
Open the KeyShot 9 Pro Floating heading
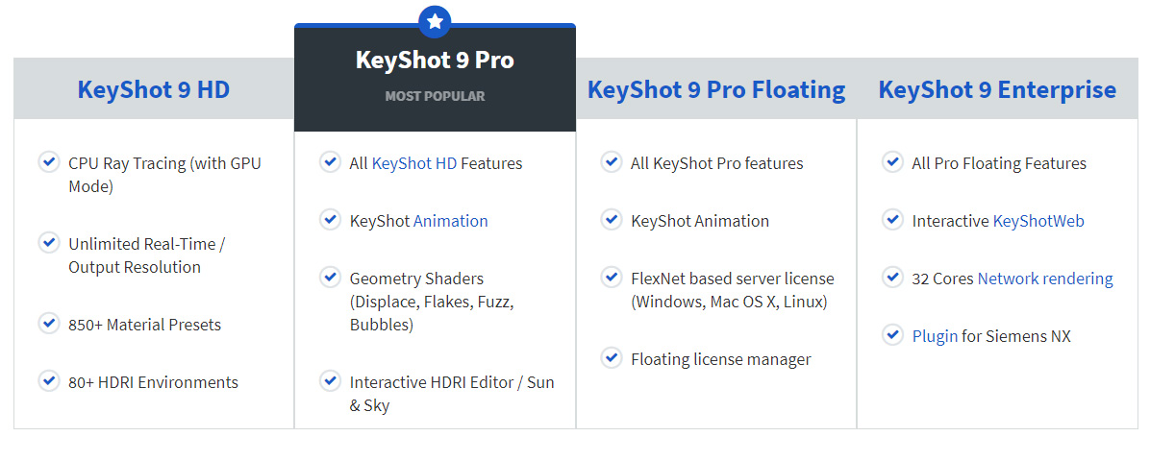point(716,89)
